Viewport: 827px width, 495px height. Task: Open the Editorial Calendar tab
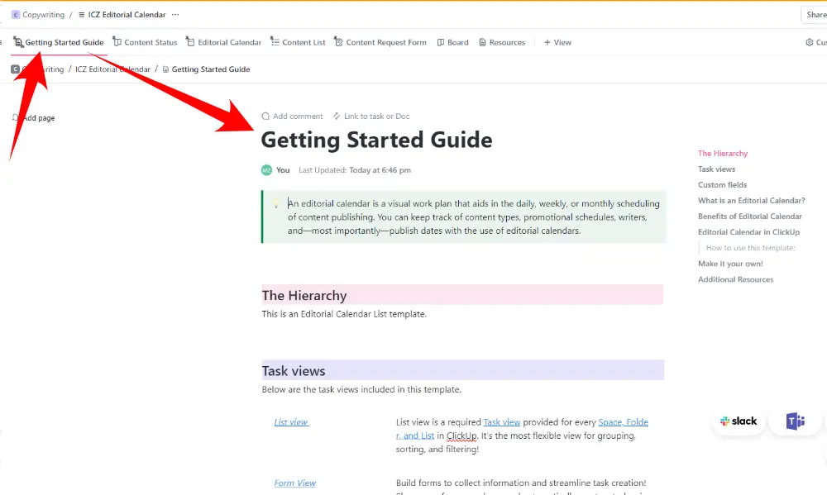point(223,42)
